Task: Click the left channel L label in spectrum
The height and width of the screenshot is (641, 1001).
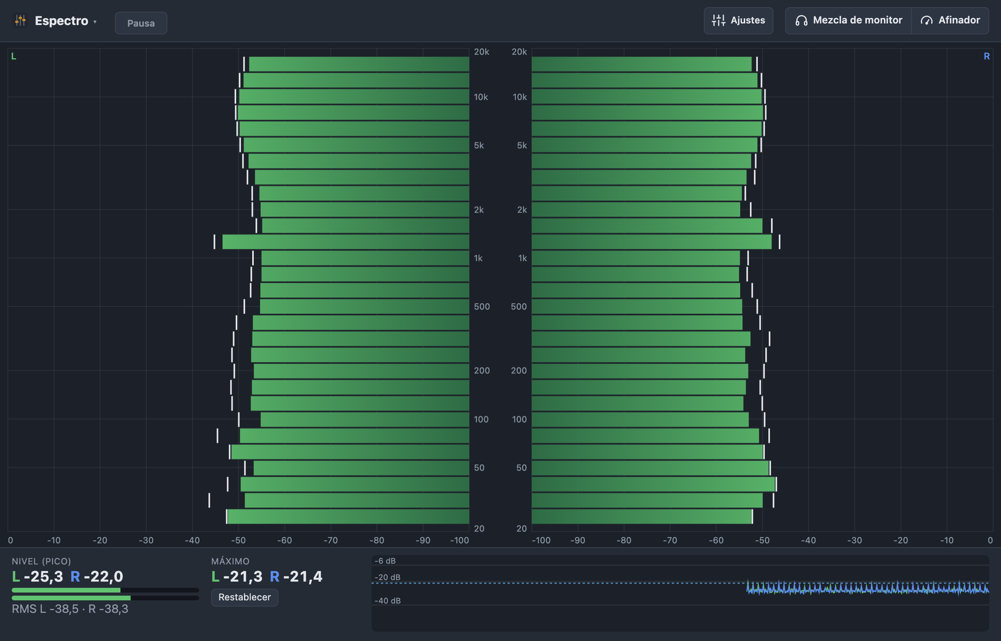Action: click(x=14, y=56)
